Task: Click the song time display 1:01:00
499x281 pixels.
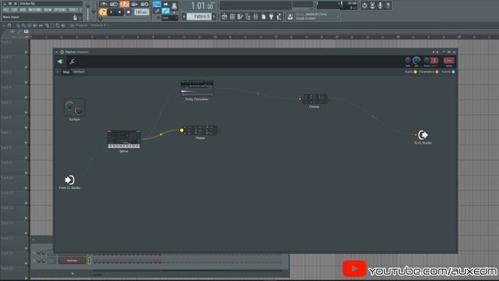Action: point(202,5)
